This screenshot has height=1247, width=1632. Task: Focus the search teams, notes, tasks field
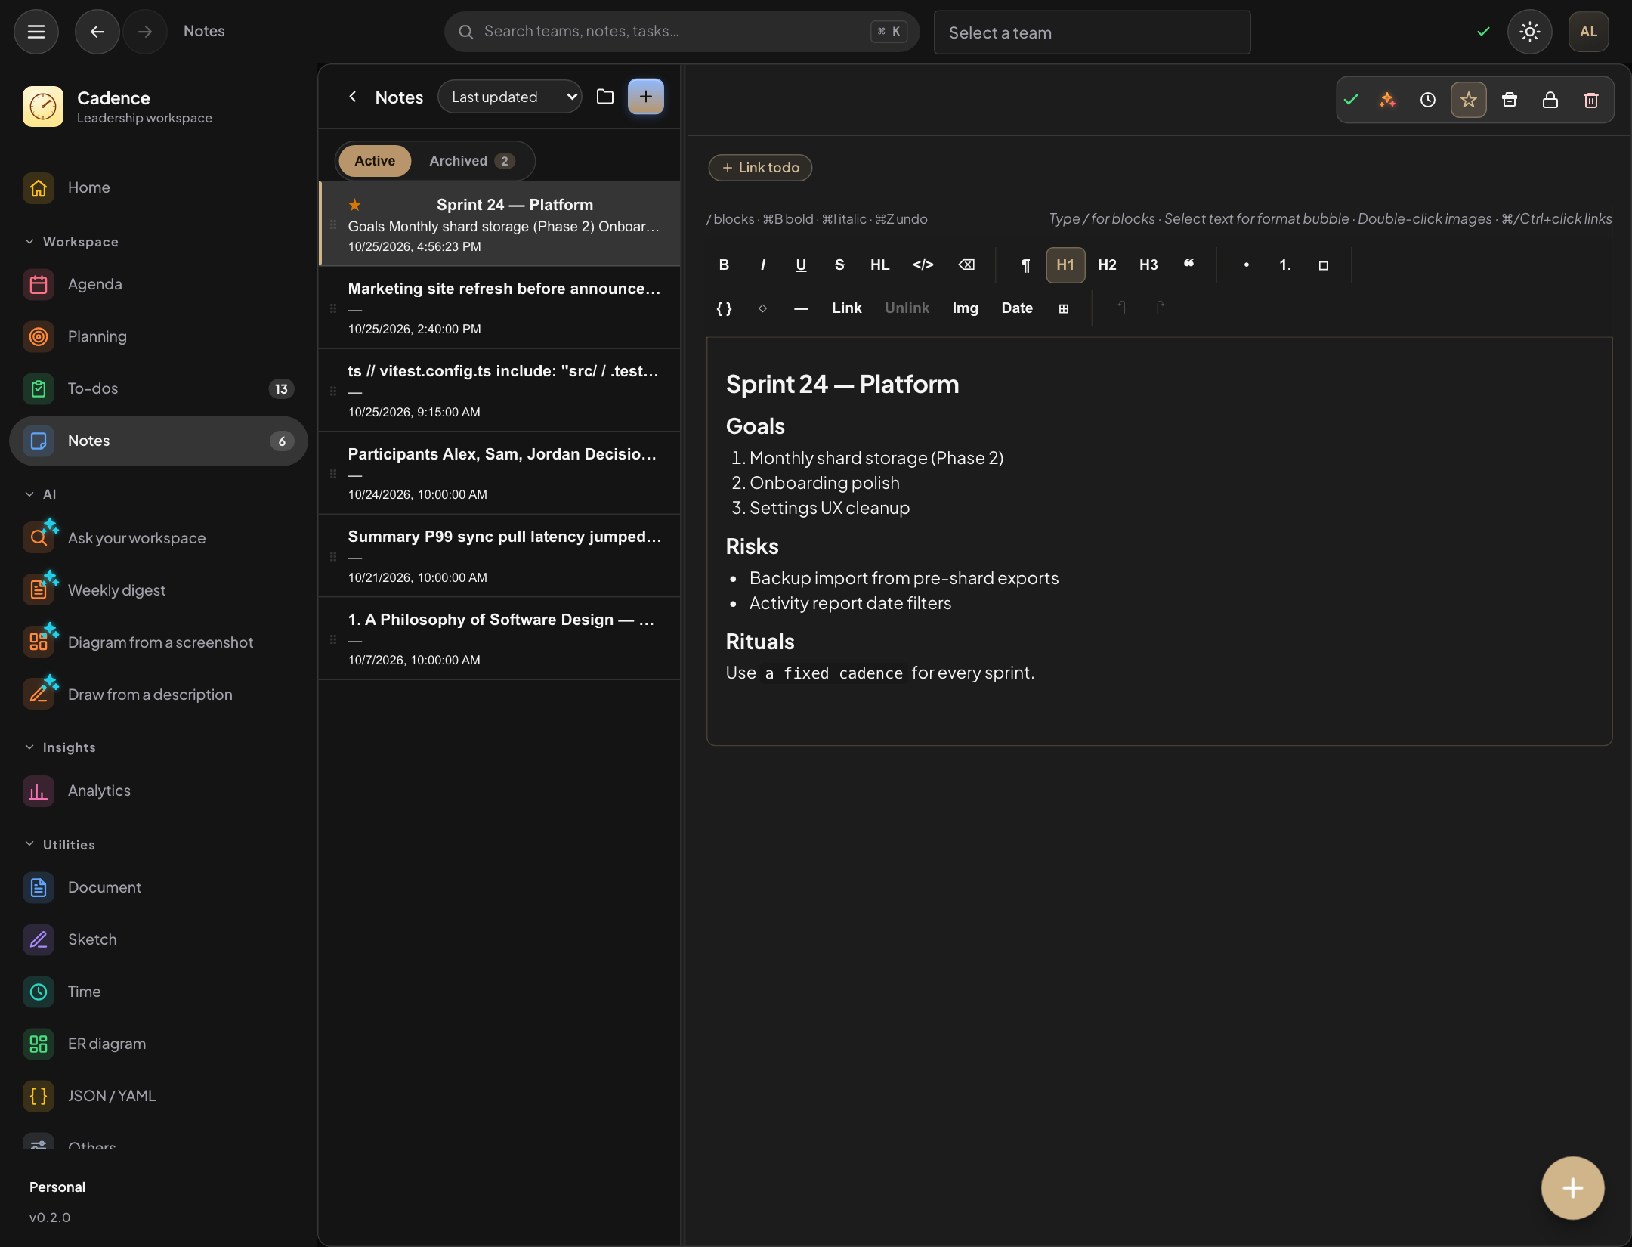(682, 32)
